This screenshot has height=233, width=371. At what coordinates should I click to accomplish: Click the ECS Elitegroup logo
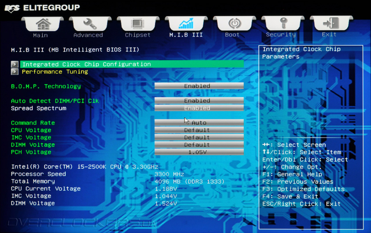(42, 8)
